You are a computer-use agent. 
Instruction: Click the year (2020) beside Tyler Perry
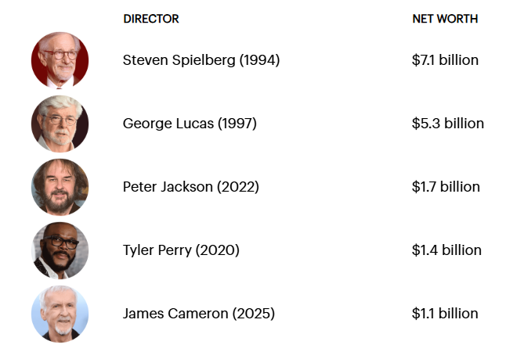point(218,250)
